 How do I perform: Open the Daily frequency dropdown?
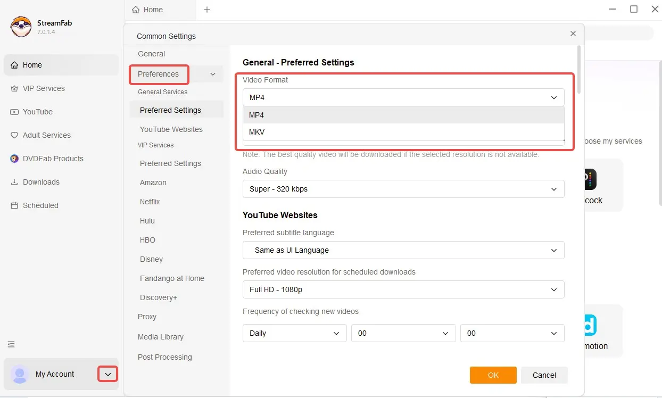coord(295,333)
